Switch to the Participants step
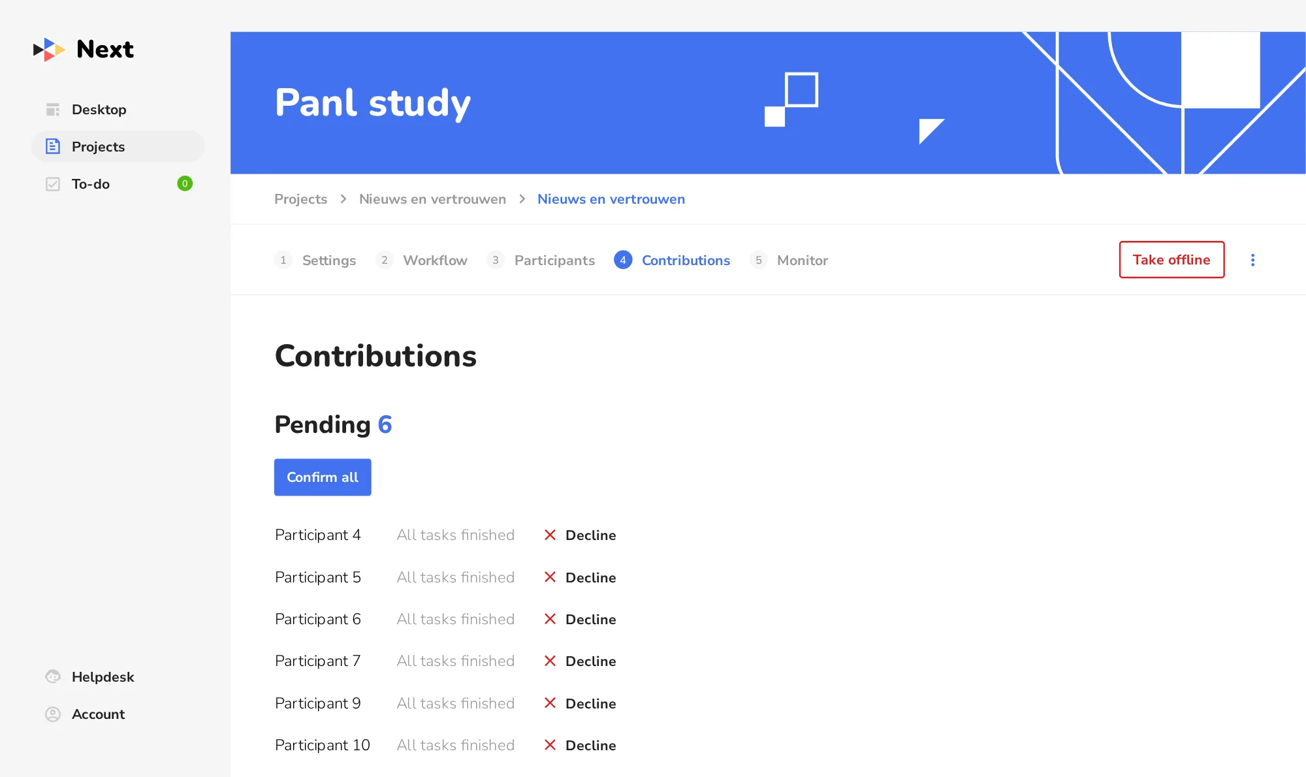This screenshot has width=1306, height=777. (x=541, y=260)
